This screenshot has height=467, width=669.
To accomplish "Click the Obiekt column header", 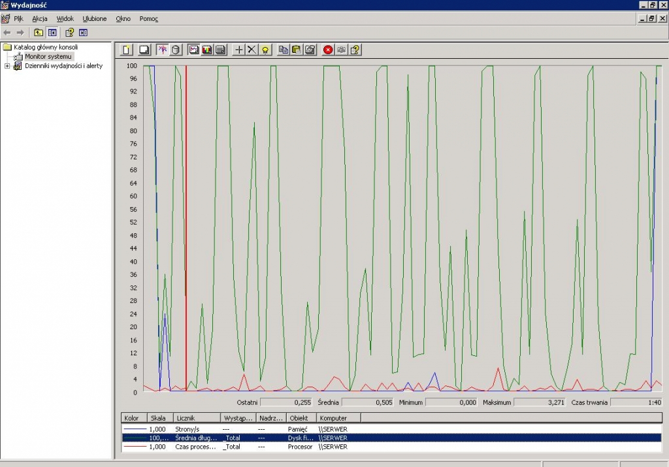I will [301, 418].
